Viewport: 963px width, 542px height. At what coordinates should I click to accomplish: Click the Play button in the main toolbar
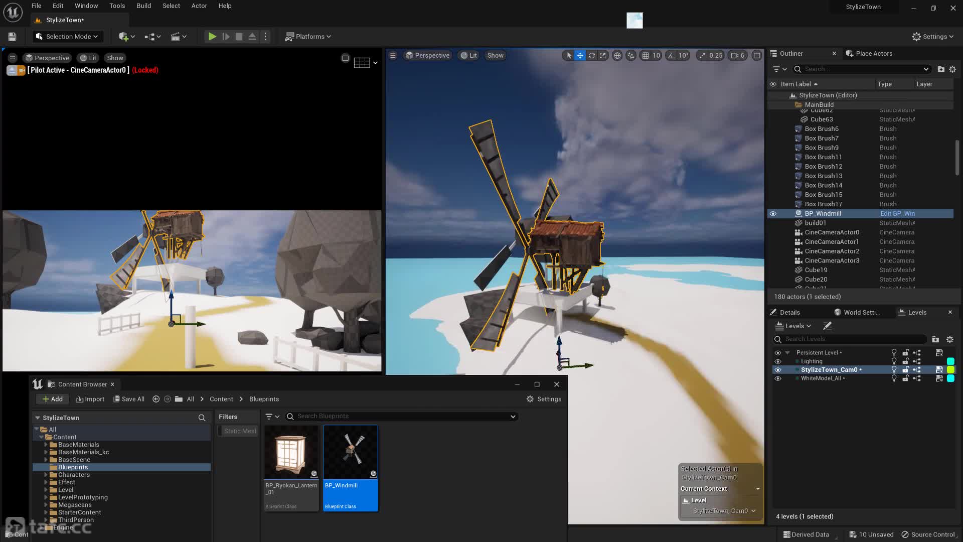click(212, 37)
